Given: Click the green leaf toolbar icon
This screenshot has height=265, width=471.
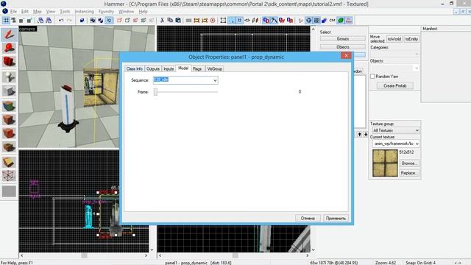Looking at the screenshot, I should point(341,21).
